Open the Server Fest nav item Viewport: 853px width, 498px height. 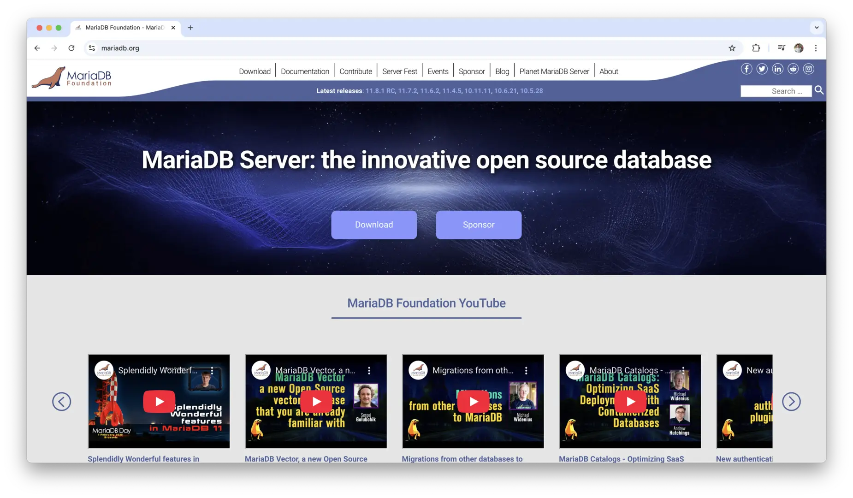(399, 71)
